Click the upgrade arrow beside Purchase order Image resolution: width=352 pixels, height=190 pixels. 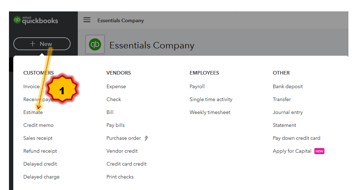tap(146, 138)
